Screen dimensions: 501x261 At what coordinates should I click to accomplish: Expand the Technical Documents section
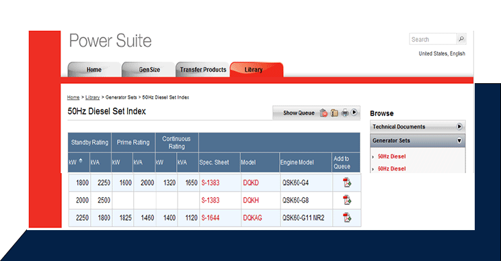click(459, 127)
